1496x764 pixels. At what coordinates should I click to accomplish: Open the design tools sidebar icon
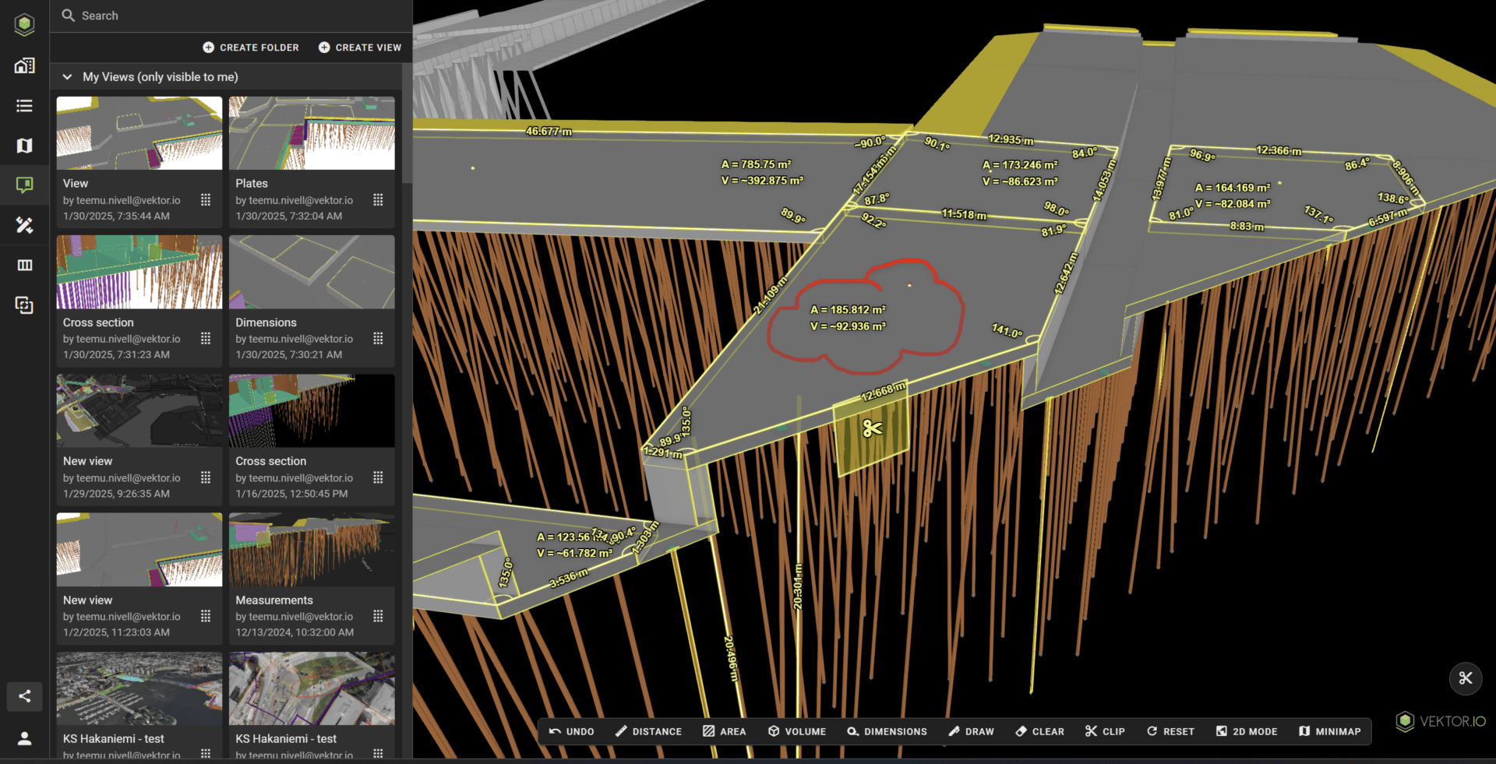(24, 225)
